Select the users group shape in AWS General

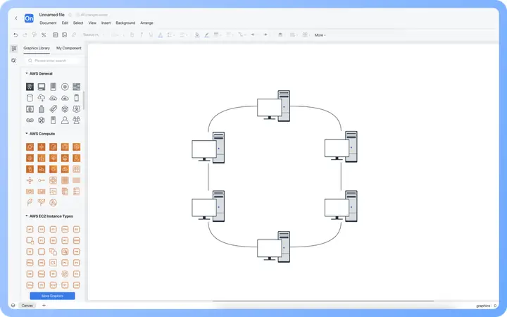click(x=76, y=120)
